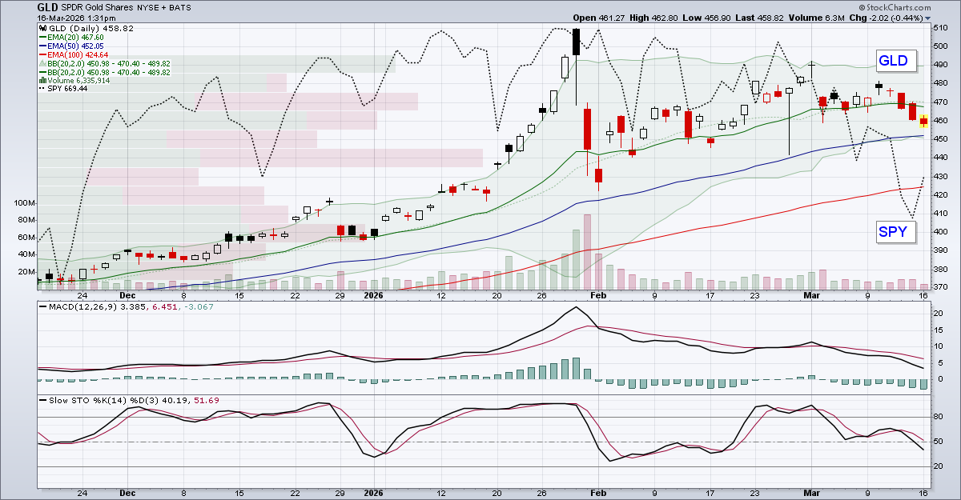This screenshot has width=961, height=500.
Task: Click the blue down-arrow beside the Chg value
Action: (x=927, y=18)
